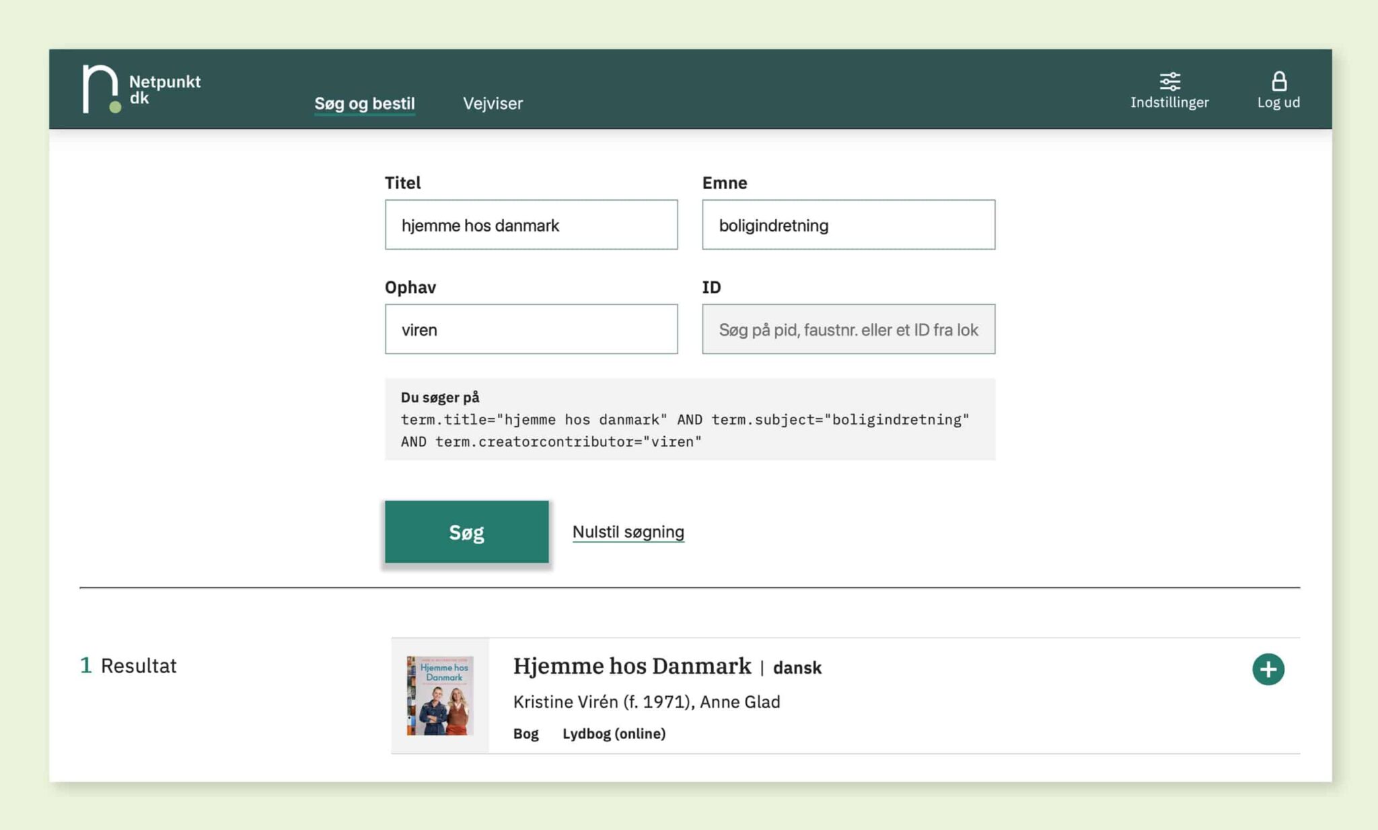The width and height of the screenshot is (1378, 830).
Task: Click into the Emne field with 'boligindretning'
Action: click(x=848, y=225)
